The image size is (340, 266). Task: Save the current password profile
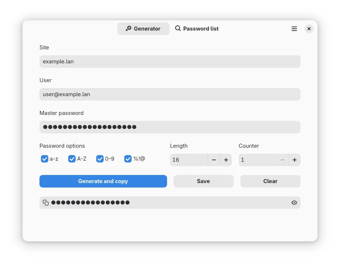pyautogui.click(x=204, y=181)
